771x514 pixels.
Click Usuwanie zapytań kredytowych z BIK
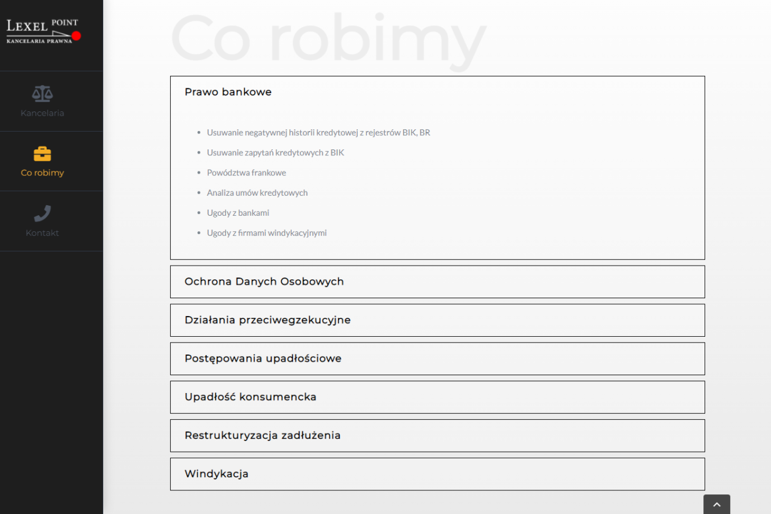pyautogui.click(x=275, y=152)
